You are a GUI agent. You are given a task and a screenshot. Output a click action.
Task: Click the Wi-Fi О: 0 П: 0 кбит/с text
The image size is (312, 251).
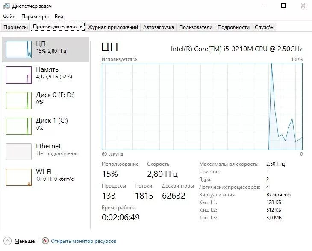click(55, 179)
